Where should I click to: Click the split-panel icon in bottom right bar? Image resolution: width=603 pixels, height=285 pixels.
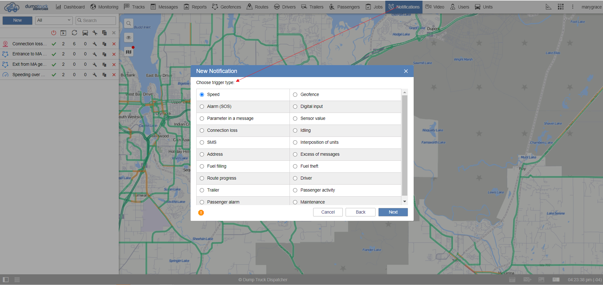(556, 280)
